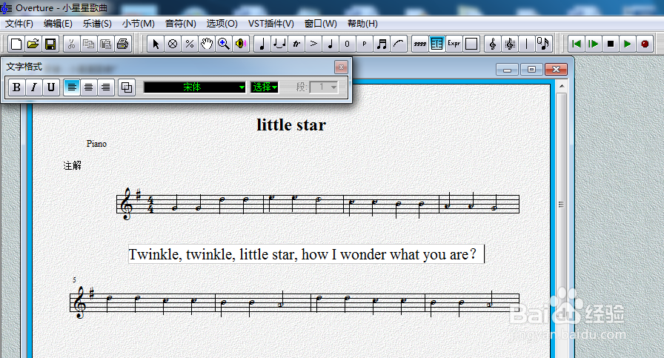
Task: Open the notehead palette
Action: click(x=331, y=44)
